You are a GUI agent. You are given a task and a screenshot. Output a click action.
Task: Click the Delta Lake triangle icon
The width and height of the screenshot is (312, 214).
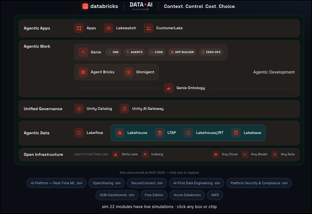tap(116, 154)
